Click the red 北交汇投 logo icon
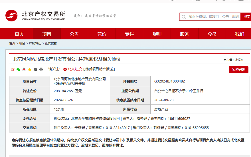This screenshot has width=251, height=157. pyautogui.click(x=65, y=69)
